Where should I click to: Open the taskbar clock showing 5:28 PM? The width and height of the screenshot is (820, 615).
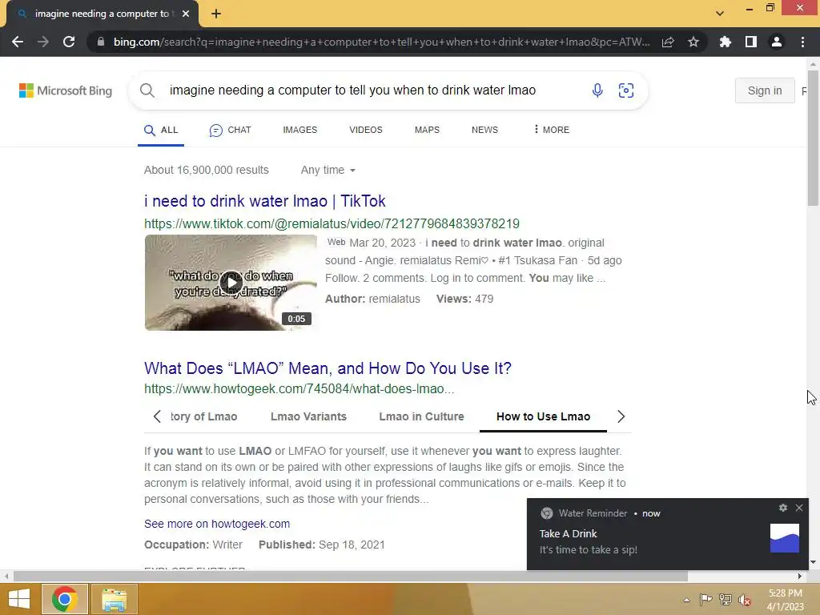click(785, 600)
